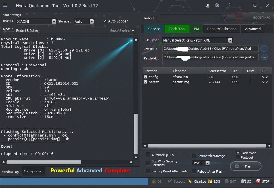Click the blue progress bar
The height and width of the screenshot is (188, 274).
pos(74,181)
